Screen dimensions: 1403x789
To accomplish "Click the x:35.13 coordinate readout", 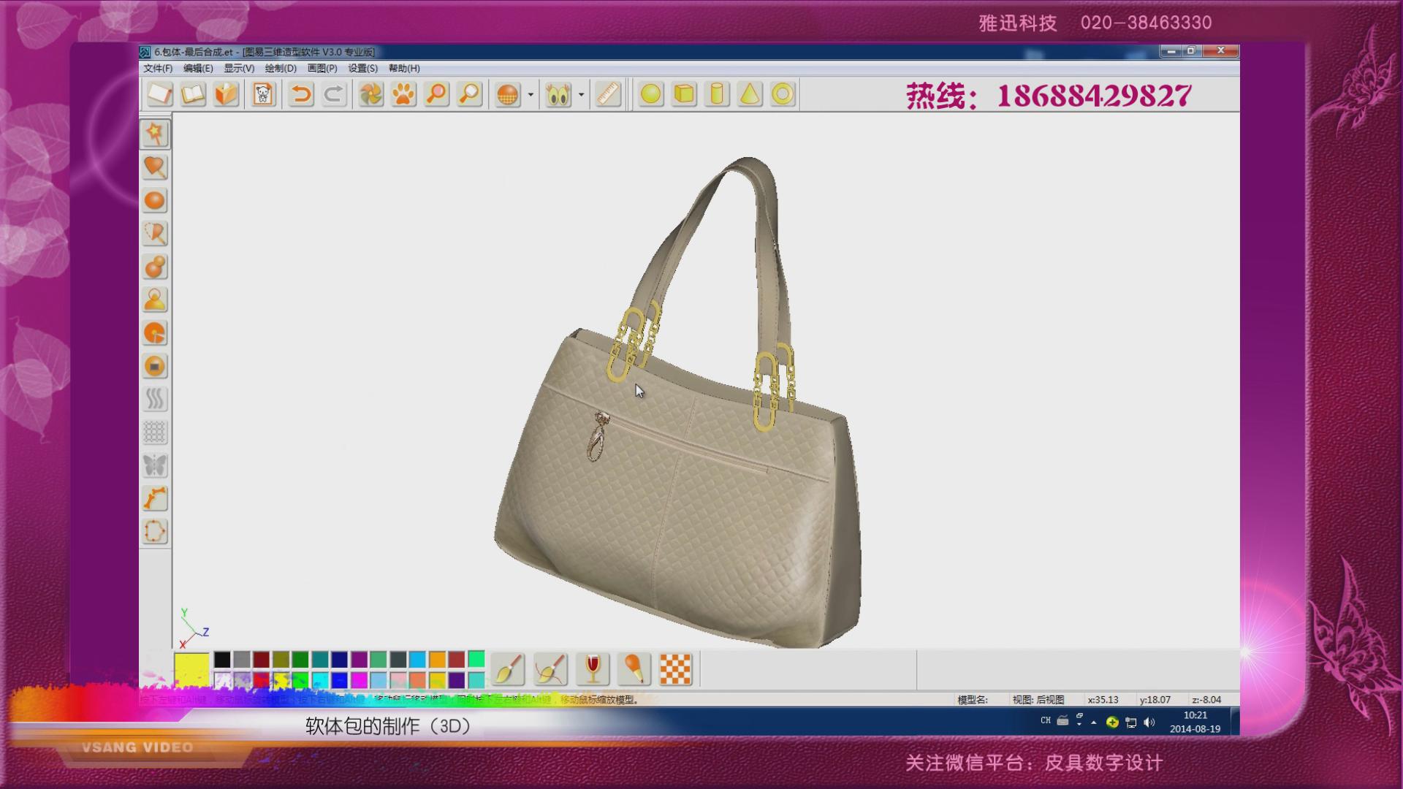I will point(1103,699).
